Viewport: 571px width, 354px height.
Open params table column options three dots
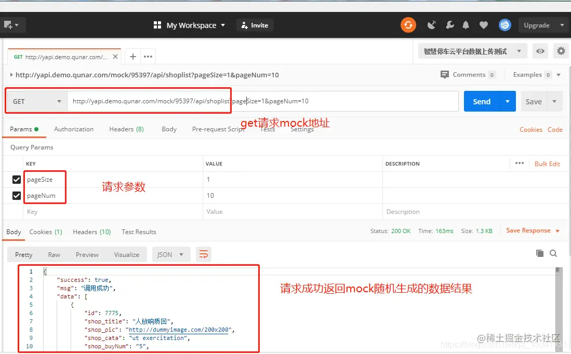click(520, 164)
